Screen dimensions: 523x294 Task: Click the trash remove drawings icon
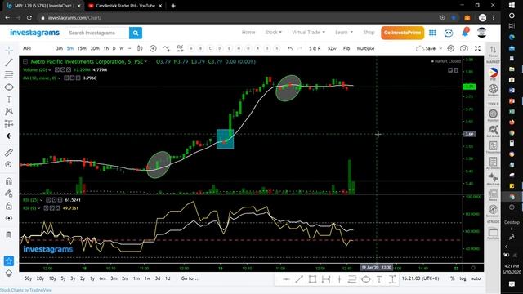pos(9,235)
